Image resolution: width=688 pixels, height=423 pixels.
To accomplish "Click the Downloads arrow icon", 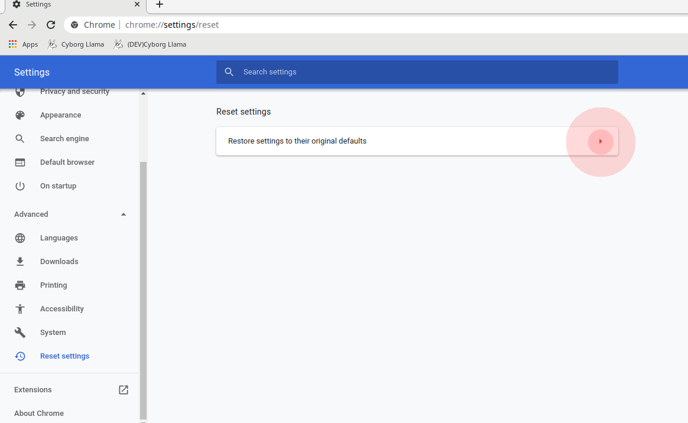I will coord(20,261).
